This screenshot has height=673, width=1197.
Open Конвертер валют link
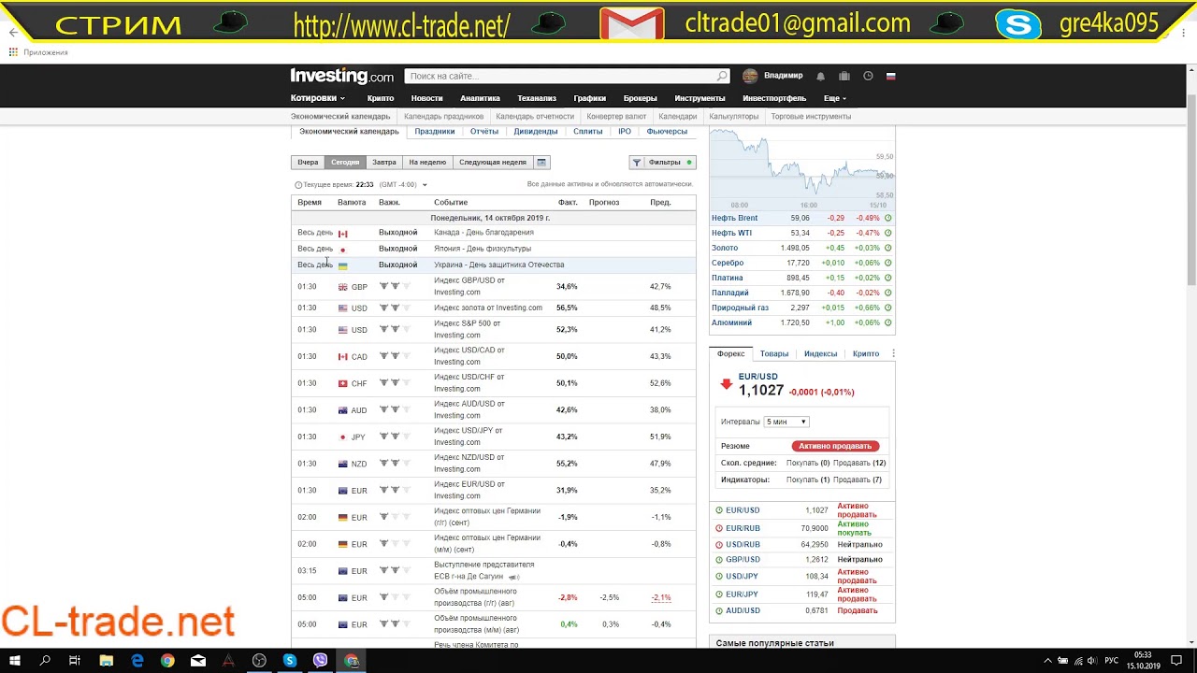click(x=616, y=117)
